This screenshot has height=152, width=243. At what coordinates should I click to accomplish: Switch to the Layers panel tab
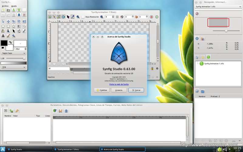[197, 91]
